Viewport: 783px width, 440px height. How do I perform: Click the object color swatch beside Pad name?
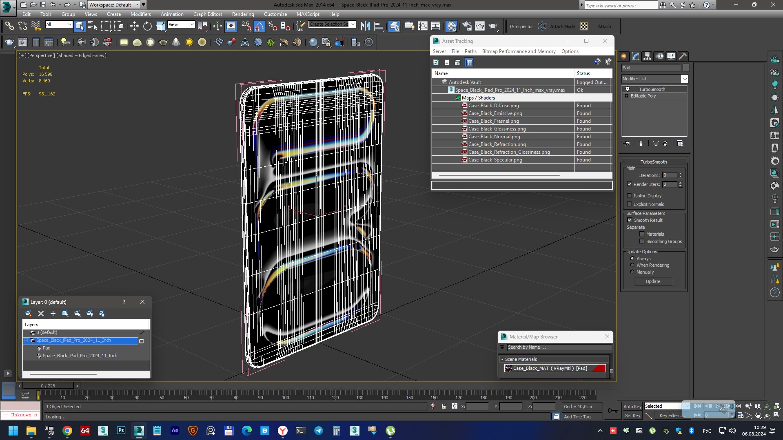pyautogui.click(x=686, y=68)
